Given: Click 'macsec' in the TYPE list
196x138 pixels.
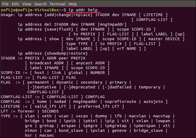Looking at the screenshot, I should [x=47, y=135].
